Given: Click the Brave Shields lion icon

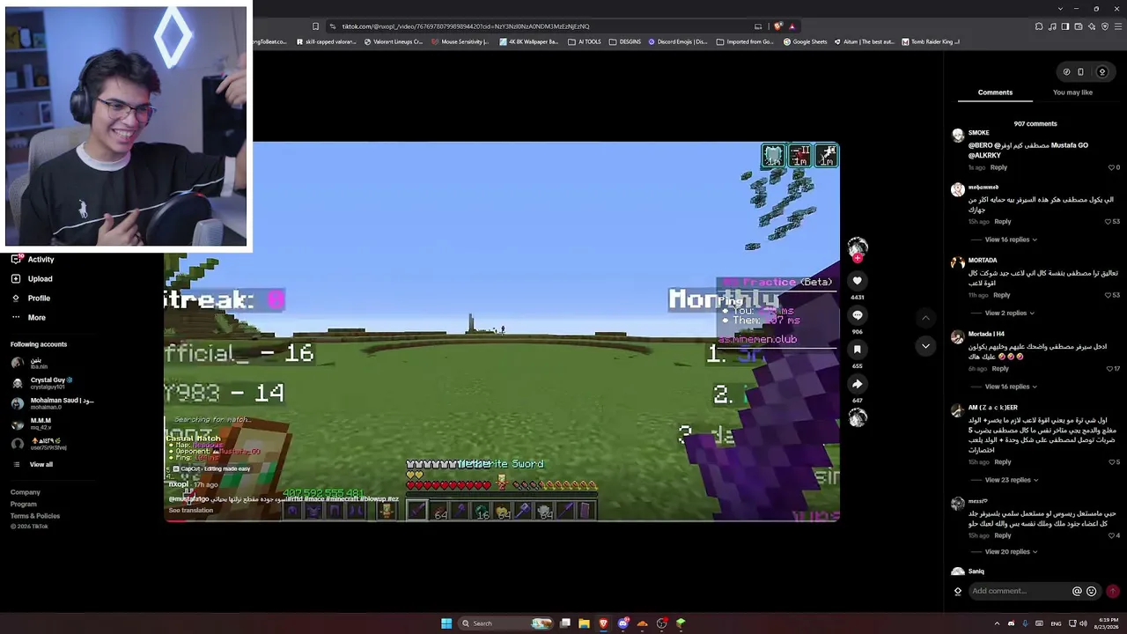Looking at the screenshot, I should (x=779, y=26).
